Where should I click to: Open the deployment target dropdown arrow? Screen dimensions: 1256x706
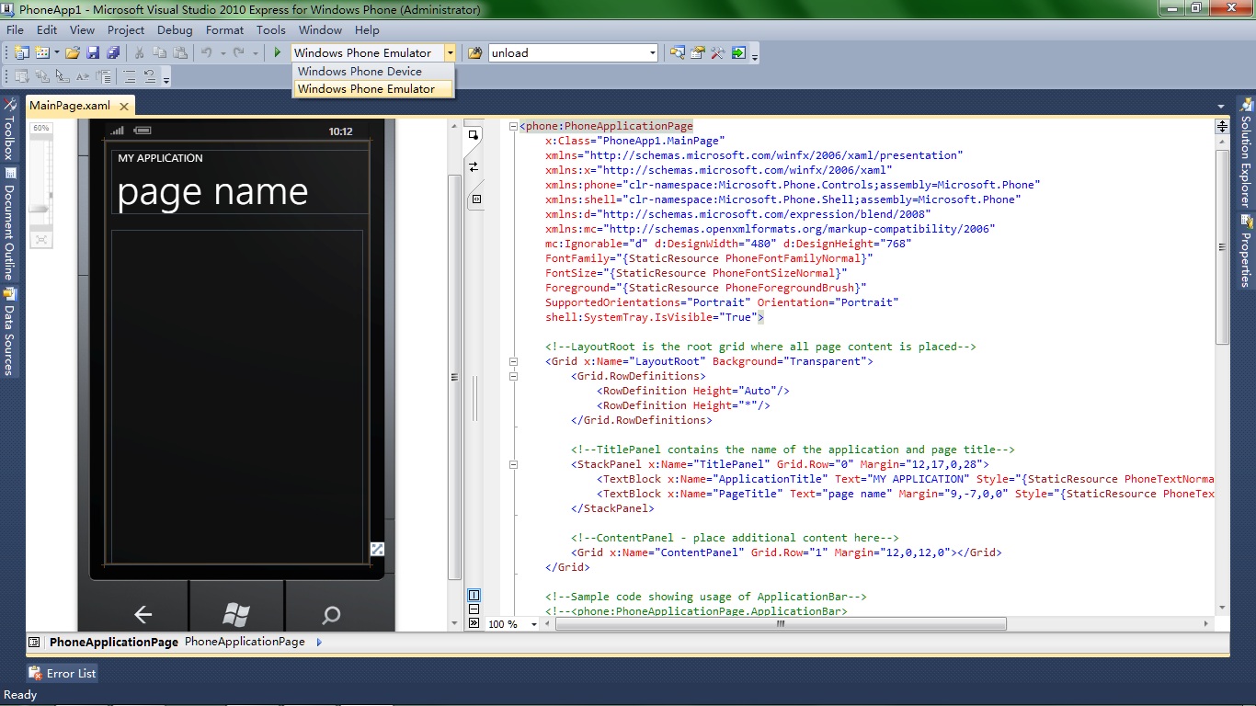pyautogui.click(x=450, y=53)
